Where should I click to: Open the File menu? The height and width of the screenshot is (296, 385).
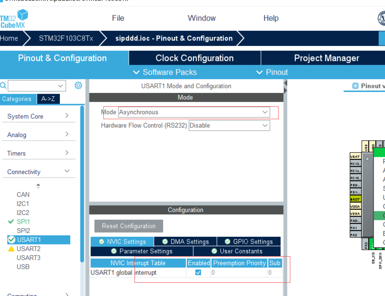coord(118,18)
